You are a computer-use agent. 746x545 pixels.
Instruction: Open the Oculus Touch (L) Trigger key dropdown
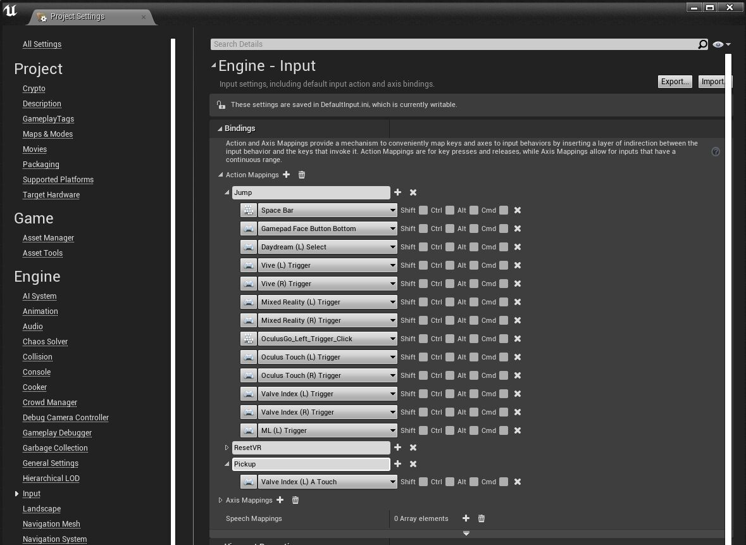327,357
